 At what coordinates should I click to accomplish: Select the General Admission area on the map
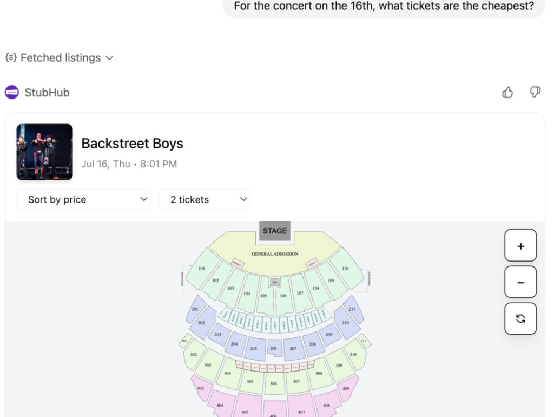pos(275,253)
